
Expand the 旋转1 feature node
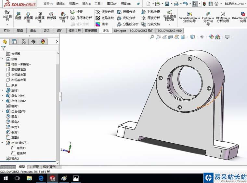[3, 91]
